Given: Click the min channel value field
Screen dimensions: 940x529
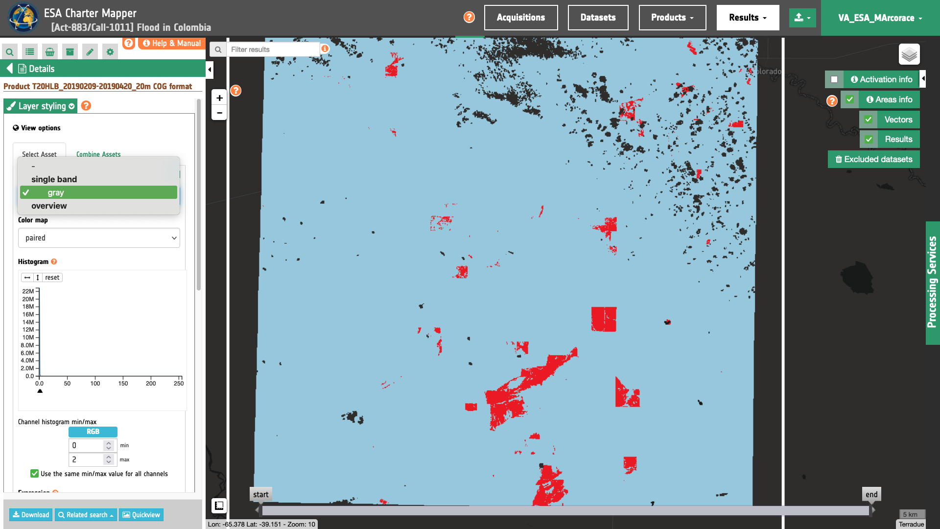Looking at the screenshot, I should click(87, 445).
